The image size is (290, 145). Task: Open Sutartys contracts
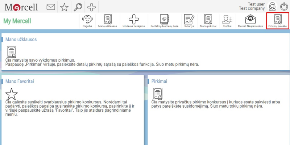point(188,21)
